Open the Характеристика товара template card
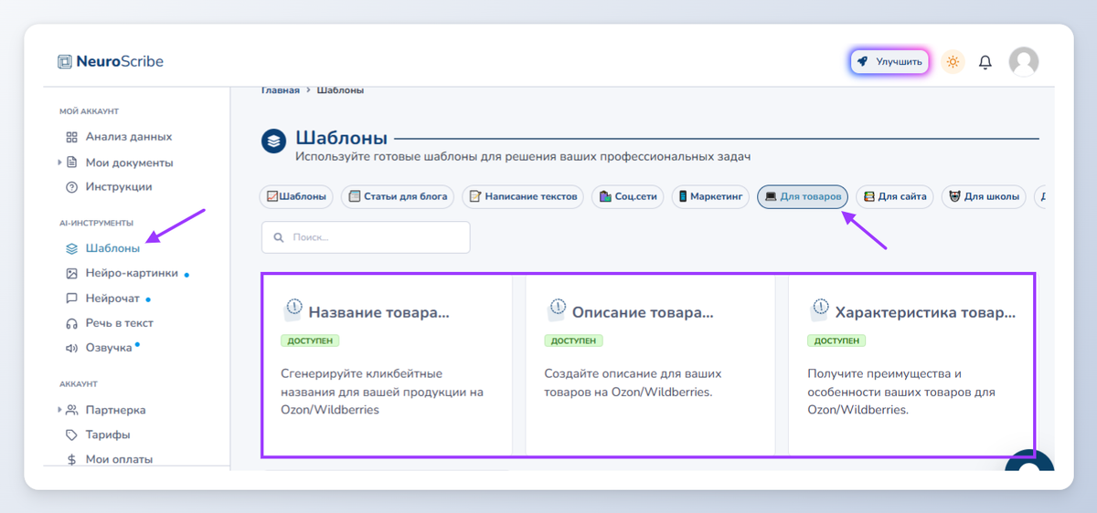The height and width of the screenshot is (513, 1097). (911, 363)
